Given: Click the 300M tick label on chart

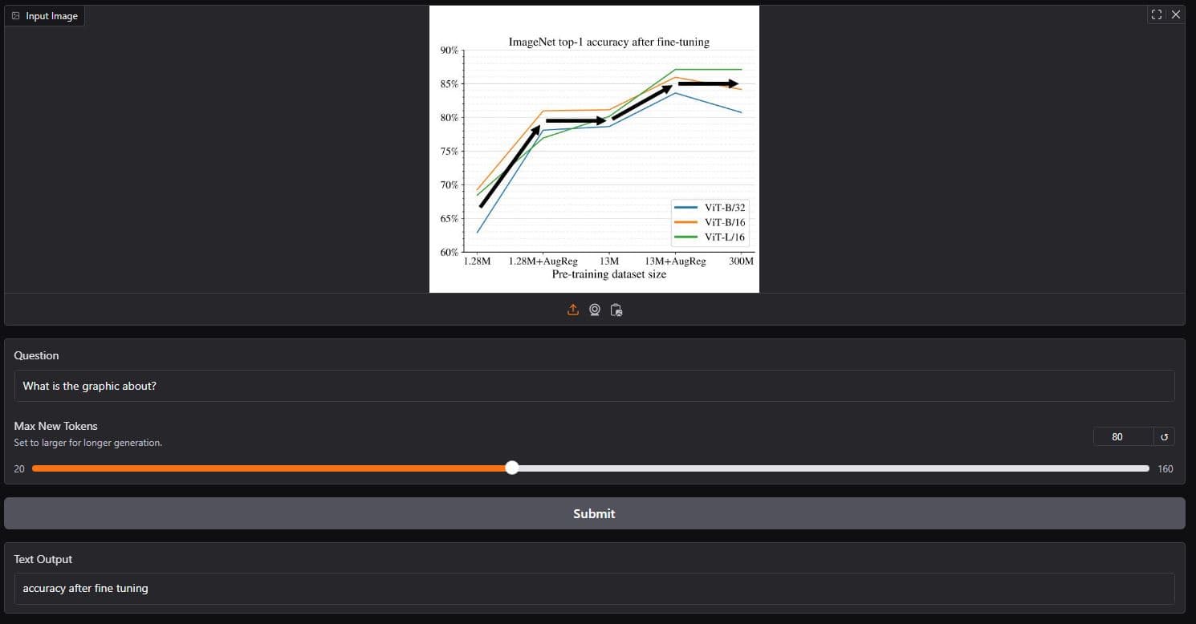Looking at the screenshot, I should 741,261.
